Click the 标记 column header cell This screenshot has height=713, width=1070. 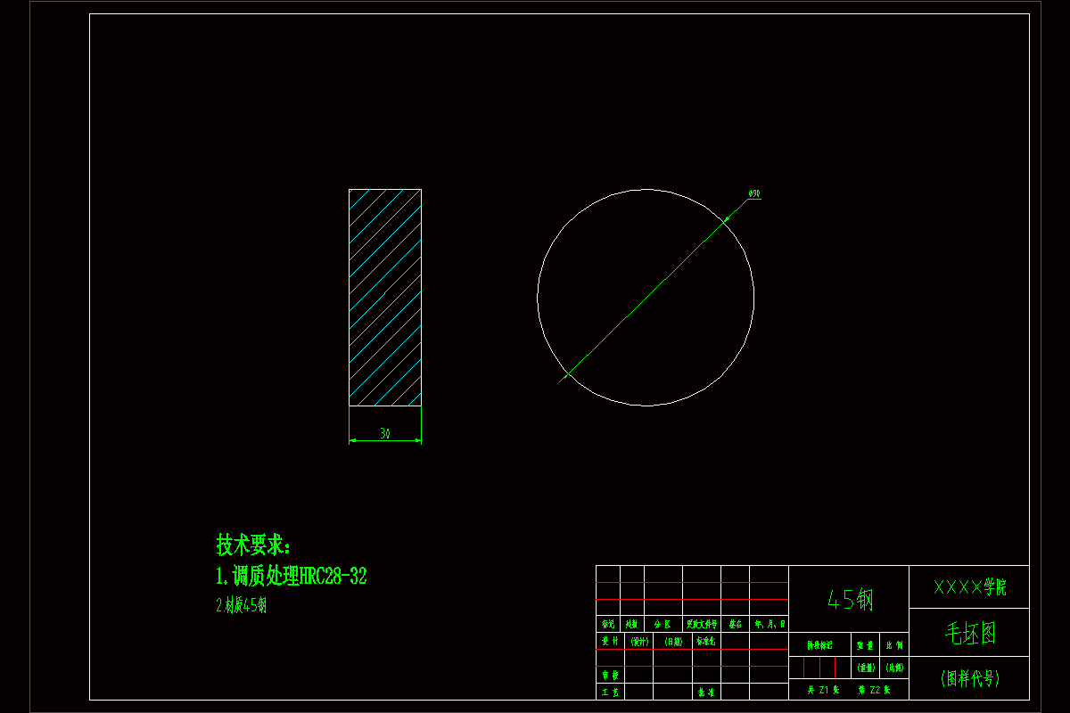click(x=607, y=625)
